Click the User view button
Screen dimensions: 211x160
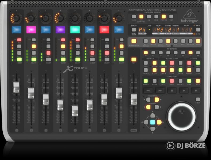(198, 41)
